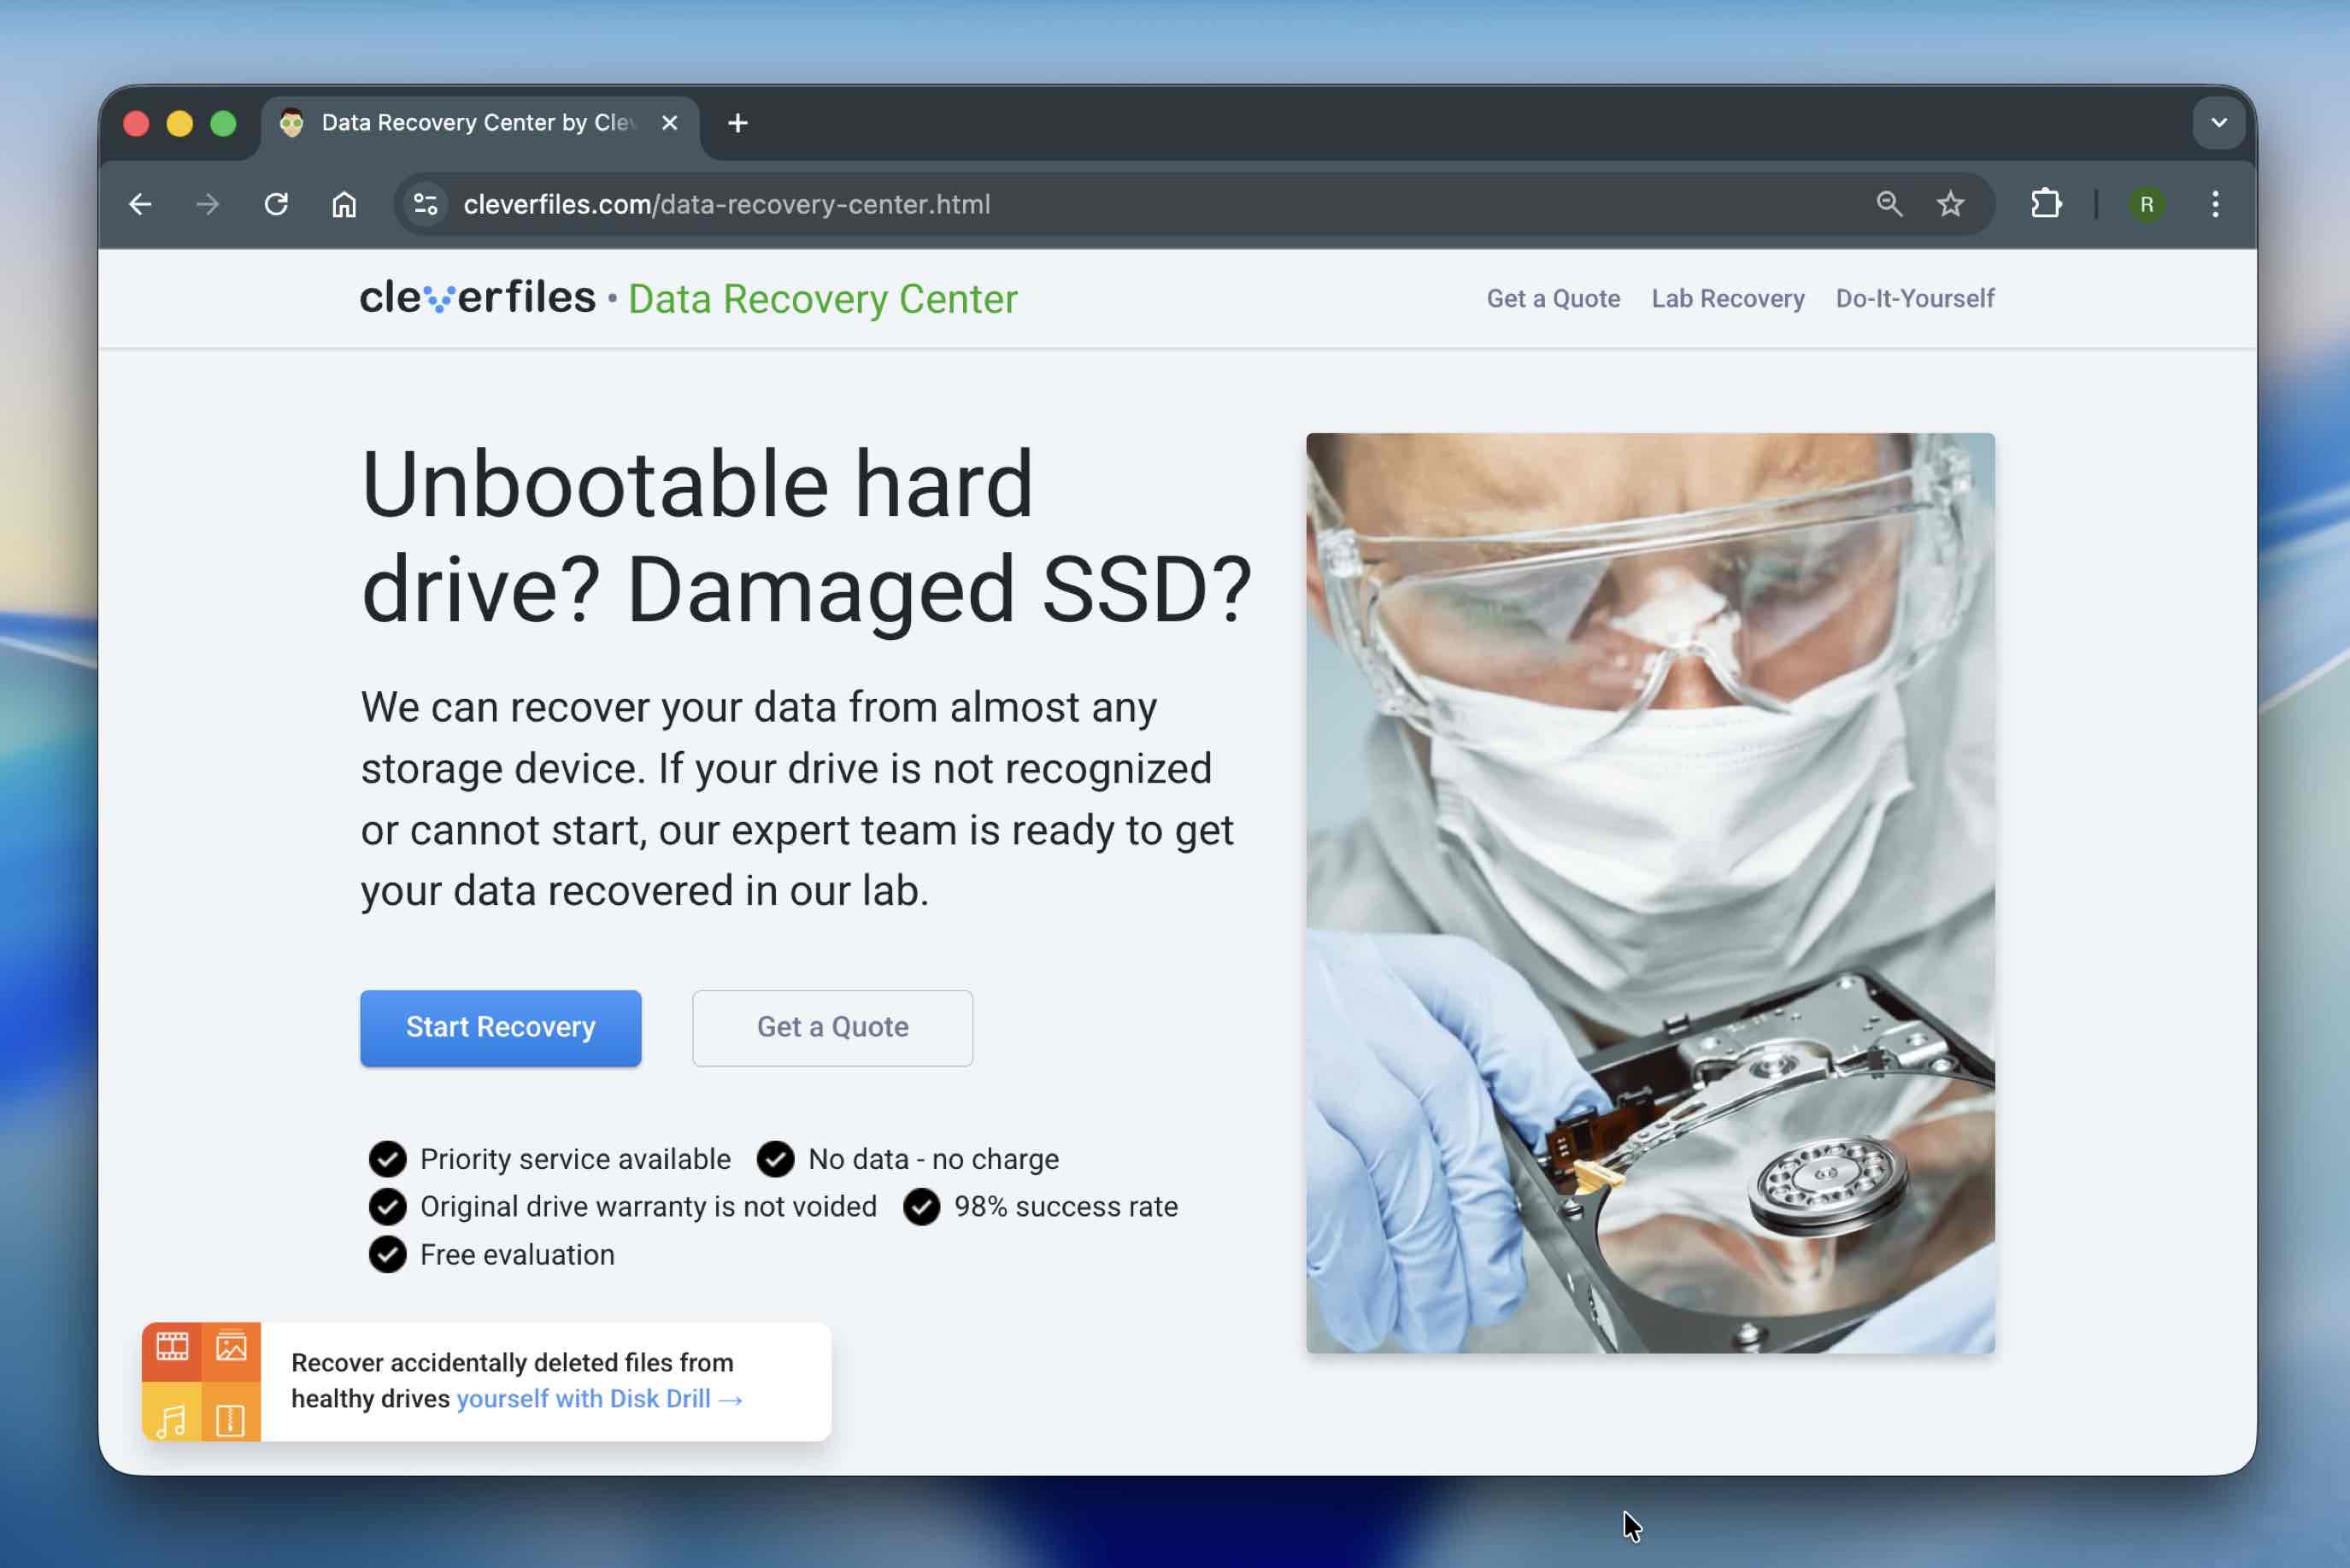The image size is (2350, 1568).
Task: Bookmark the page using the star icon
Action: pos(1951,204)
